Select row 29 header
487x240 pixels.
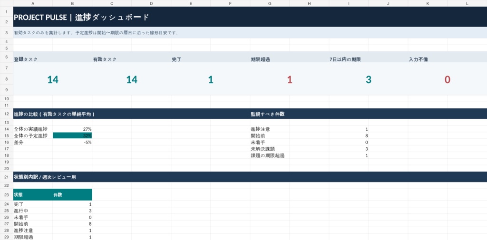[x=7, y=237]
